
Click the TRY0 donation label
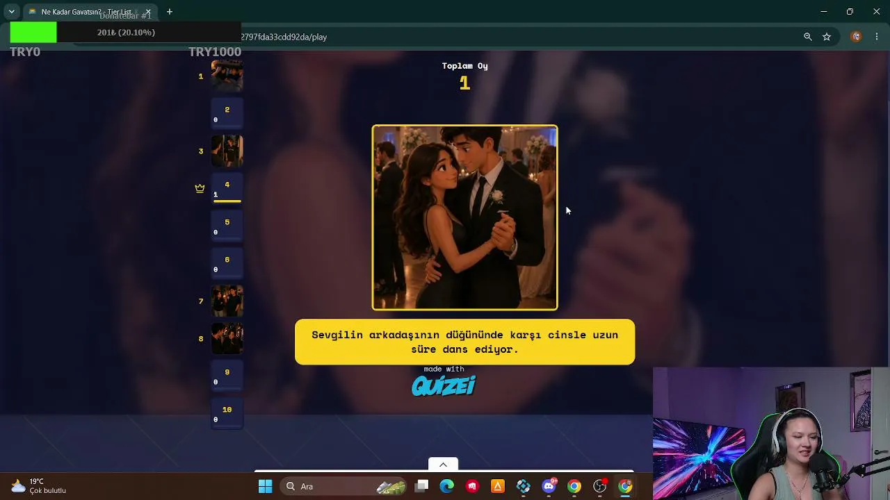pyautogui.click(x=25, y=52)
